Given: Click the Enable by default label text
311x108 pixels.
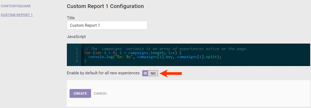Looking at the screenshot, I should [x=103, y=73].
